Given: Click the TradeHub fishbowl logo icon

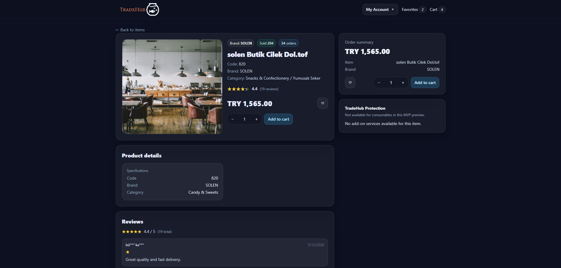Looking at the screenshot, I should click(153, 9).
